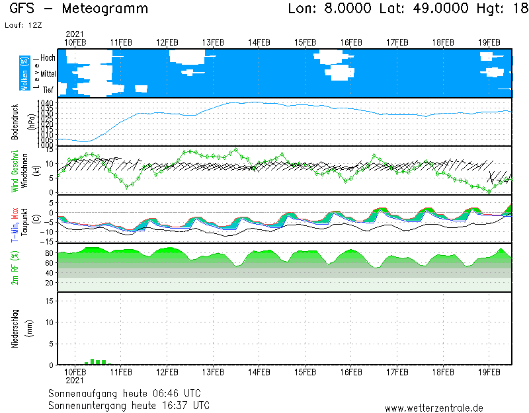529x413 pixels.
Task: Click the 2m RF (%) axis label
Action: click(x=15, y=268)
